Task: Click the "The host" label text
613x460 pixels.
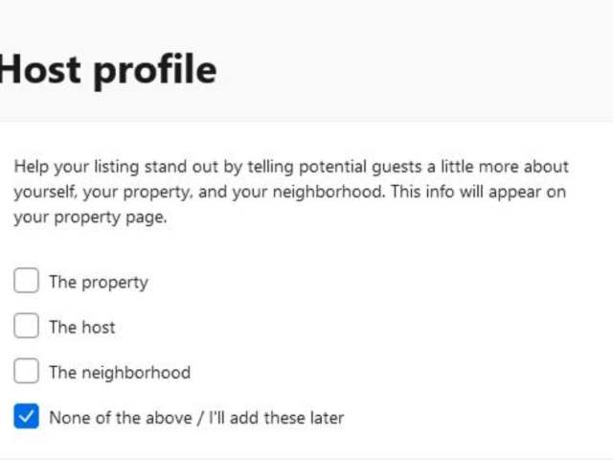Action: coord(82,327)
